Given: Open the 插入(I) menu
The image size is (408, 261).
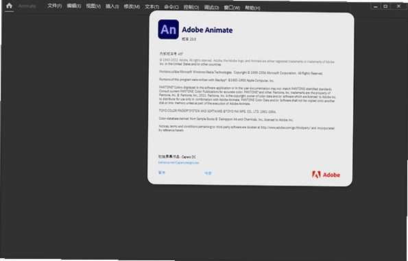Looking at the screenshot, I should [112, 6].
